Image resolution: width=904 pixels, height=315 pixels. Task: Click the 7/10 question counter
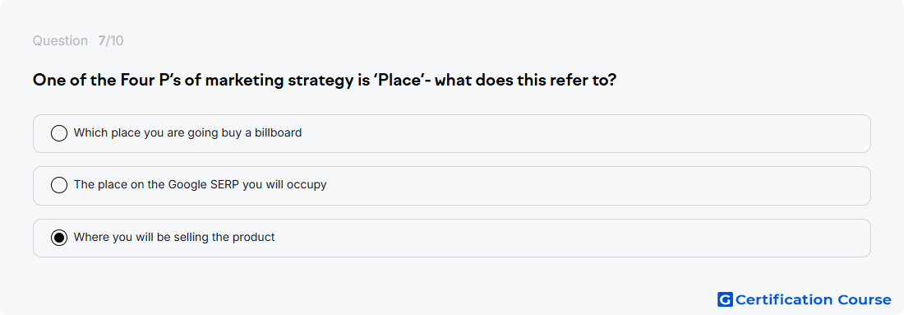point(111,41)
